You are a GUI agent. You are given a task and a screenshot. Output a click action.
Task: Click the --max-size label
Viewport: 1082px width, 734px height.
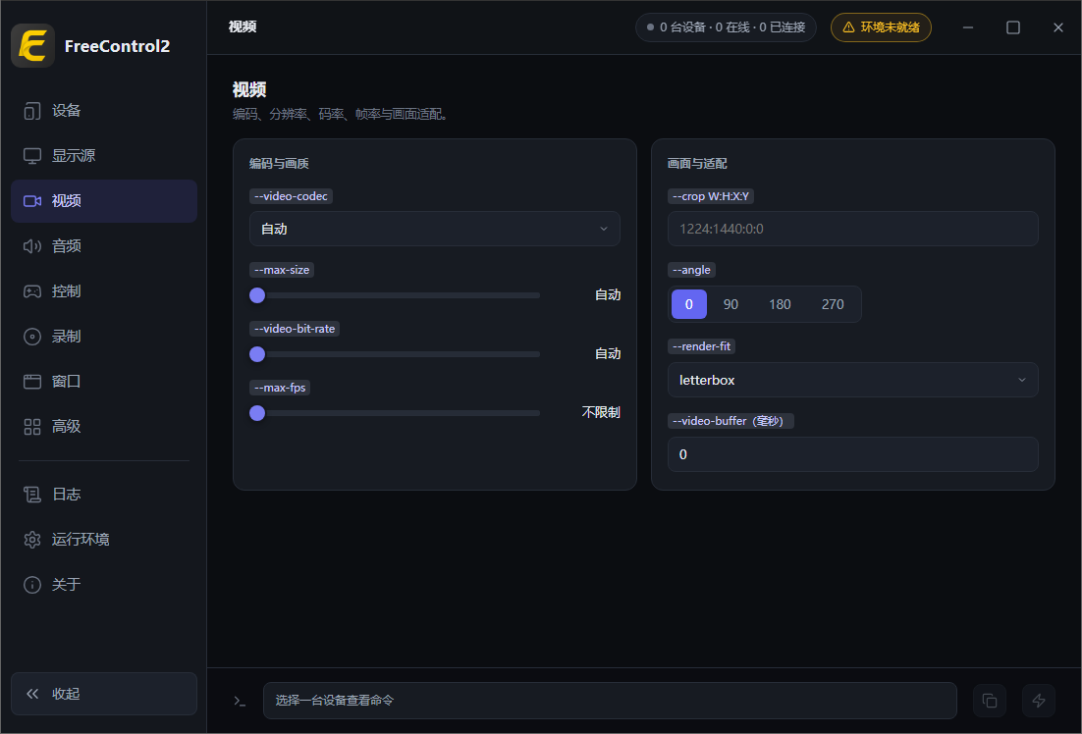coord(282,270)
